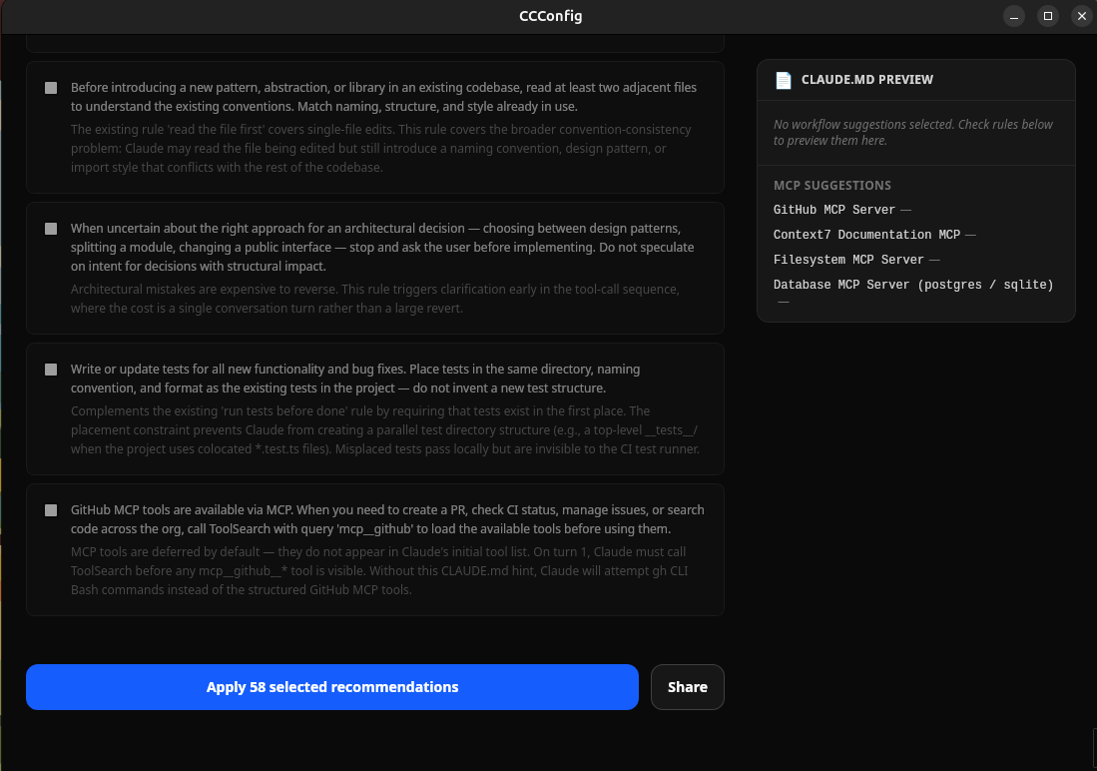Screen dimensions: 1097x771
Task: Click the CLAUDE.MD PREVIEW heading text
Action: [866, 80]
